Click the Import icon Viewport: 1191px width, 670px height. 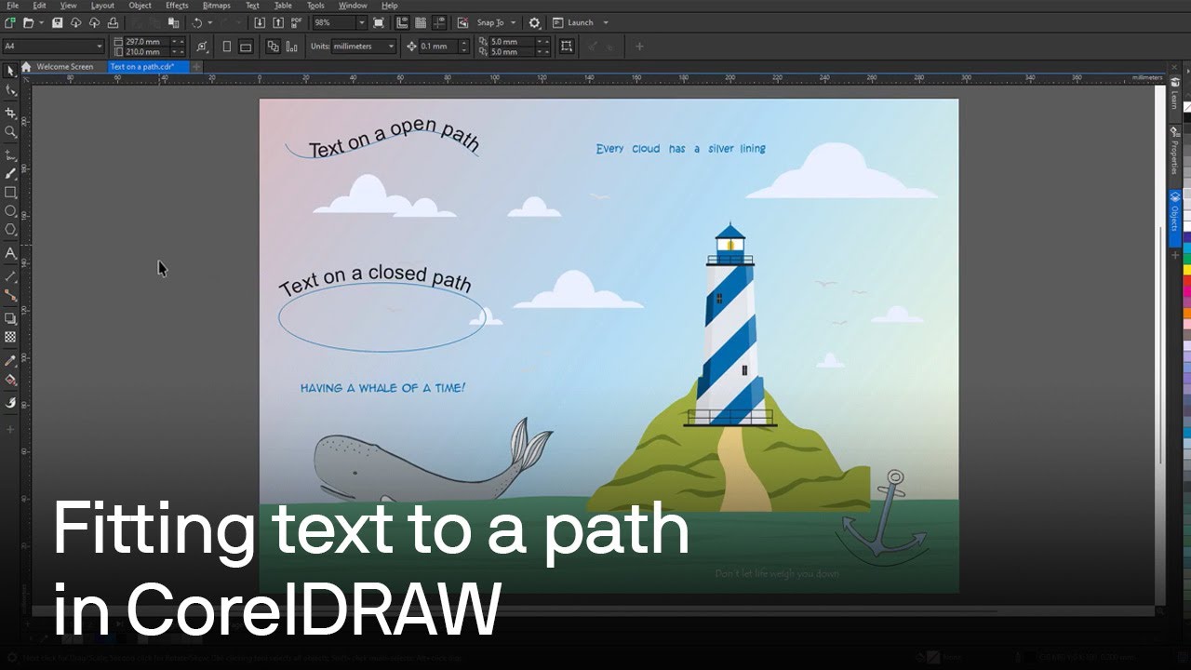tap(260, 22)
